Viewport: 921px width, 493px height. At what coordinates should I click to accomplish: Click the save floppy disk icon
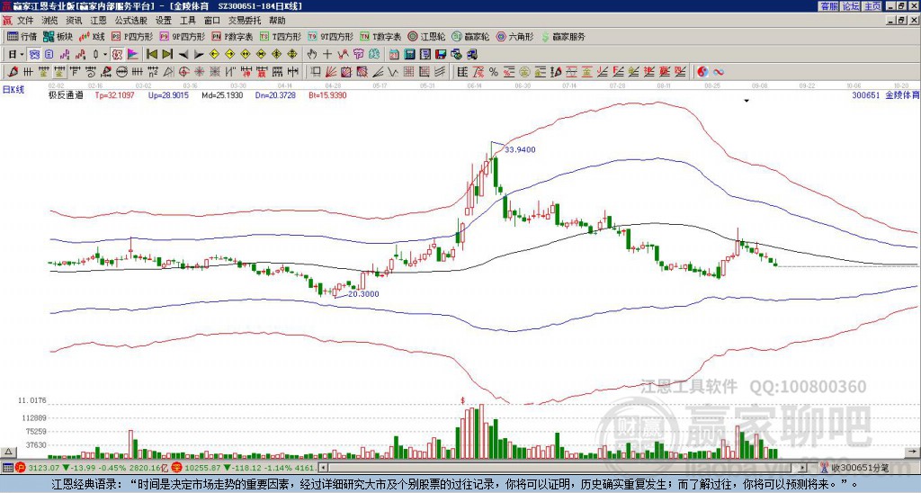tap(441, 55)
